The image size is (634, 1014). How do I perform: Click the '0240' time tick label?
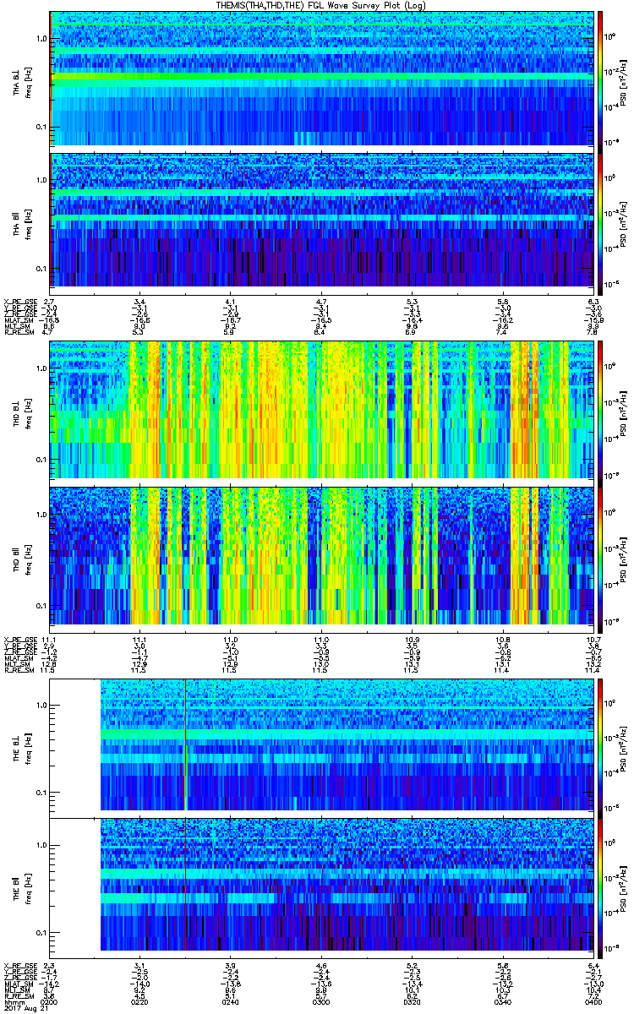point(231,1003)
